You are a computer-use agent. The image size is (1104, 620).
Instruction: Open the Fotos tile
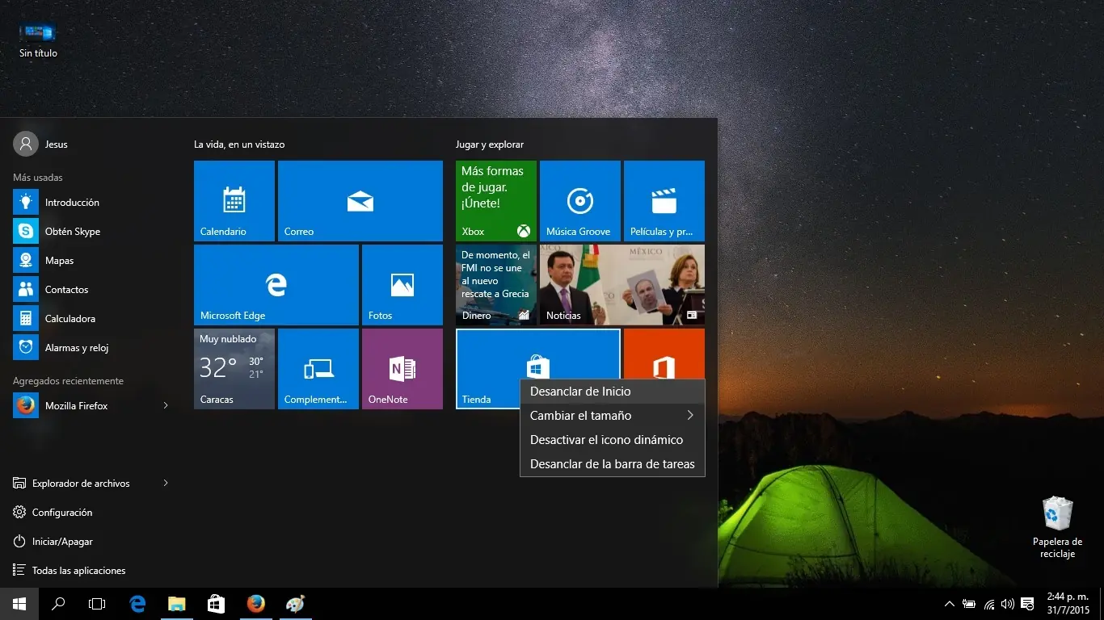(x=402, y=284)
